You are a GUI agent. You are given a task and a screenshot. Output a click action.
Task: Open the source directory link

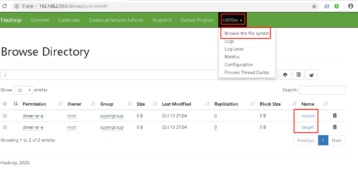click(x=308, y=116)
